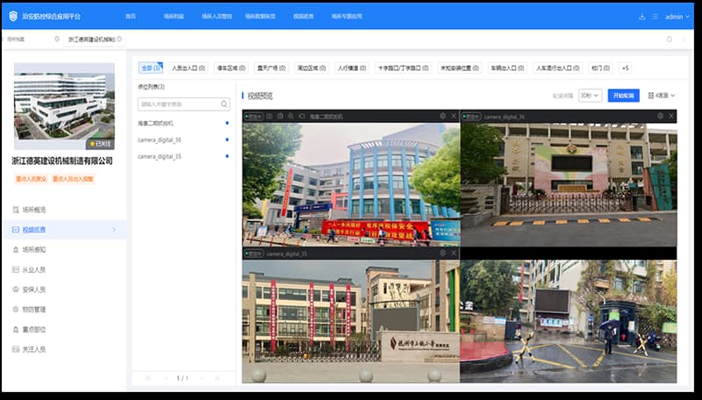Close the camera_digital_36 video pane
This screenshot has height=400, width=702.
(x=672, y=116)
